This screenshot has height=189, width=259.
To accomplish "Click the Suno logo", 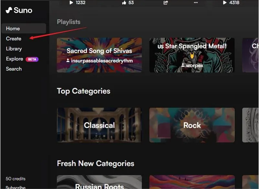I will tap(19, 10).
